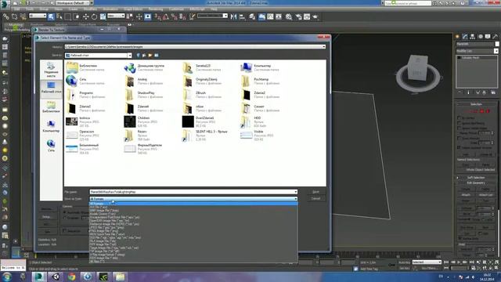501x282 pixels.
Task: Click the Windows Start button
Action: click(x=7, y=277)
